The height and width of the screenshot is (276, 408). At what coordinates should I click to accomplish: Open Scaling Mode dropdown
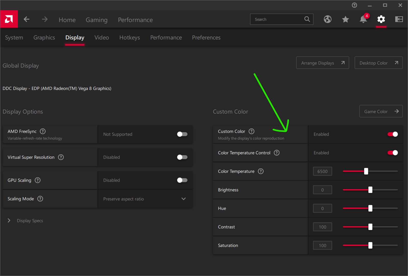[145, 199]
